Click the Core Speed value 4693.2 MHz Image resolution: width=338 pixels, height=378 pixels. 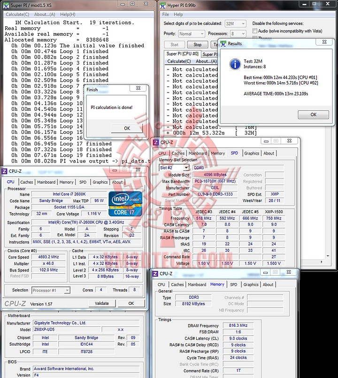[48, 257]
